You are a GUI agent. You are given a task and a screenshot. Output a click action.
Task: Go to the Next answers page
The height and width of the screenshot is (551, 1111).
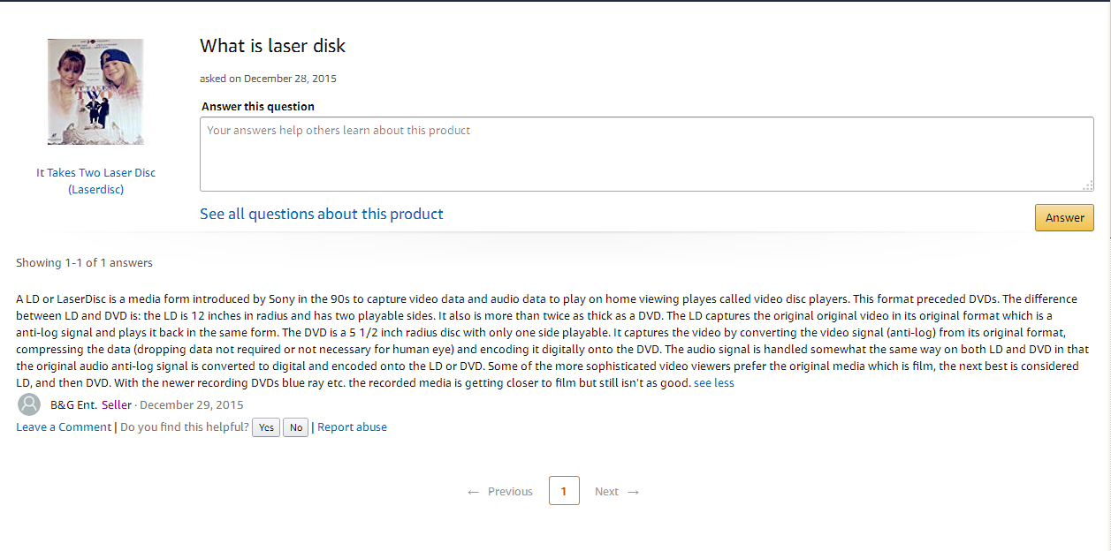[616, 492]
